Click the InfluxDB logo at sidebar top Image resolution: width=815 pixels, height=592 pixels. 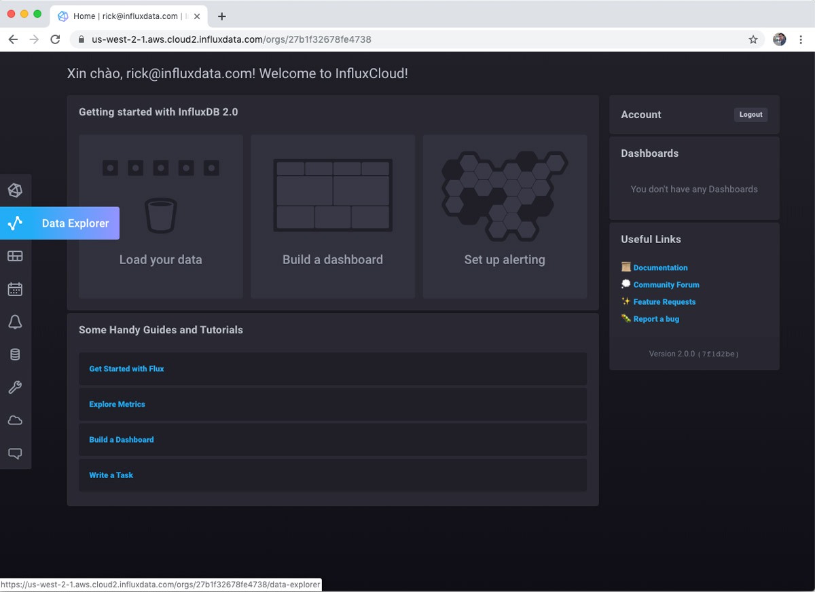[15, 190]
